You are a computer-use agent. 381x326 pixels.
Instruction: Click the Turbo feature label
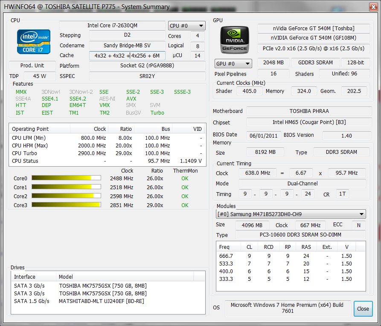coord(157,113)
